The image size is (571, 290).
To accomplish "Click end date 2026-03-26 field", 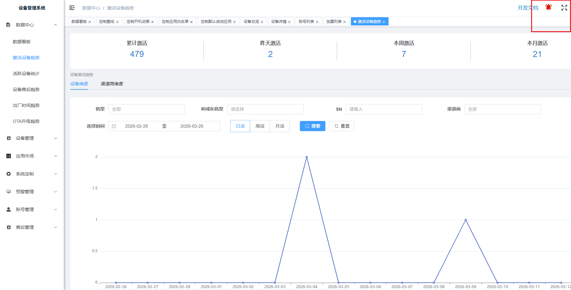I will point(192,126).
